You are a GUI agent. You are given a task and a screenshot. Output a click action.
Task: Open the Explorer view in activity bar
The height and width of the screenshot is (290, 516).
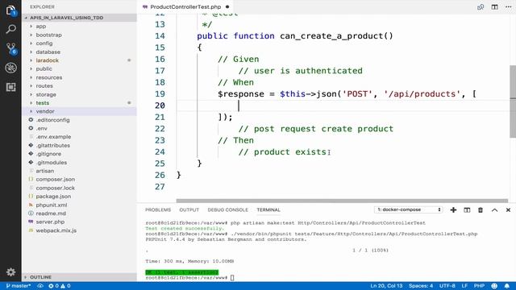click(x=10, y=10)
